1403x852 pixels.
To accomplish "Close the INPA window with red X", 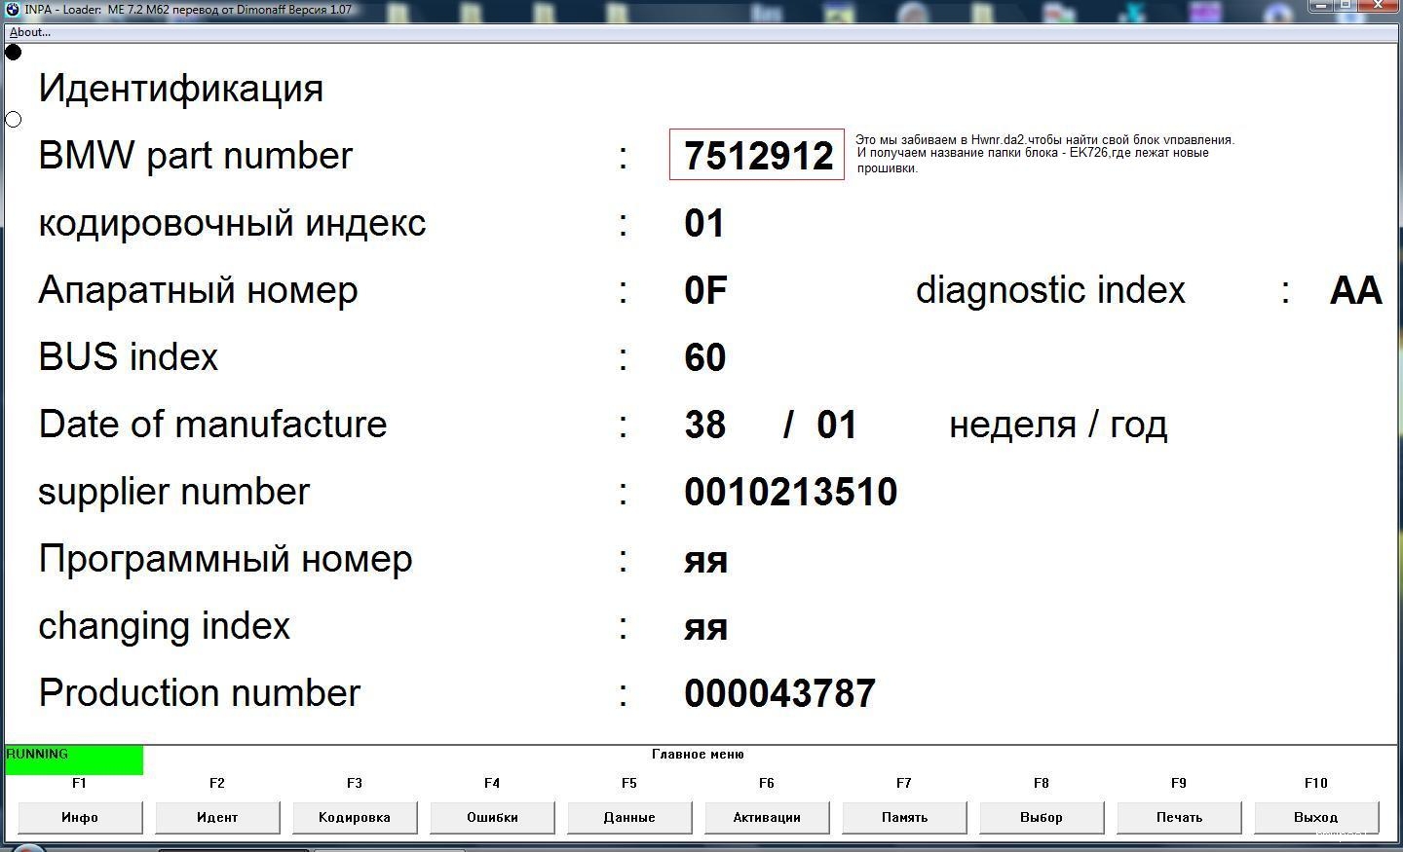I will (x=1378, y=6).
